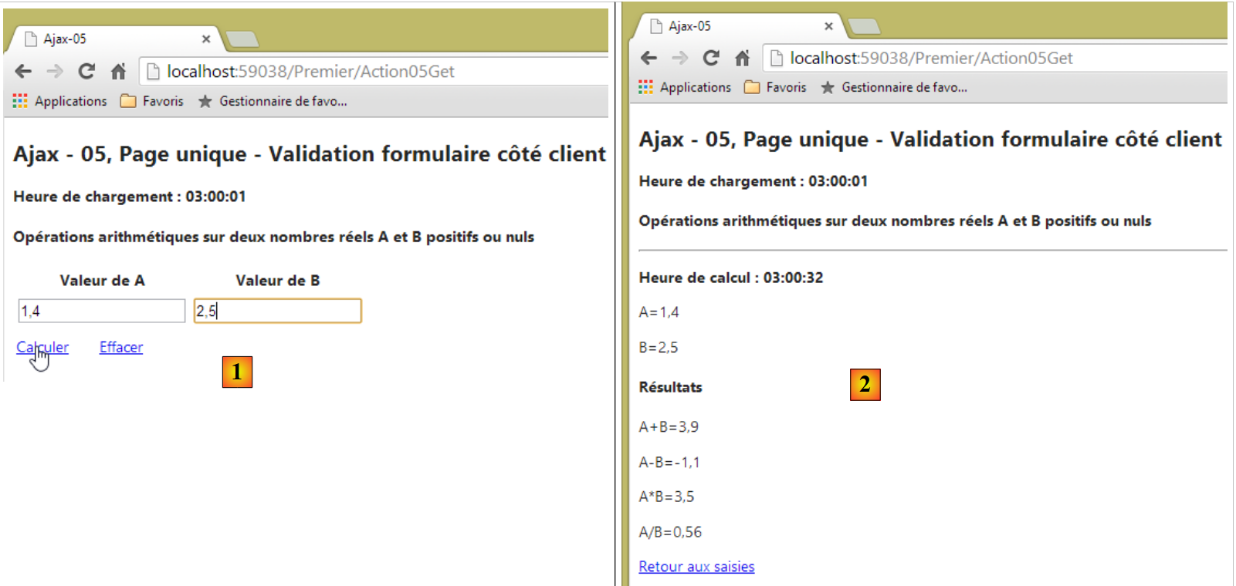Reload the page in right browser

tap(711, 58)
